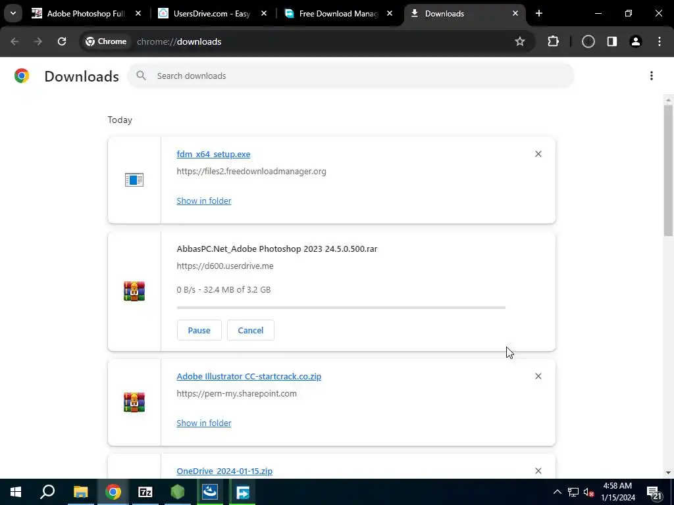Open the Extensions puzzle icon
Viewport: 674px width, 505px height.
coord(553,41)
